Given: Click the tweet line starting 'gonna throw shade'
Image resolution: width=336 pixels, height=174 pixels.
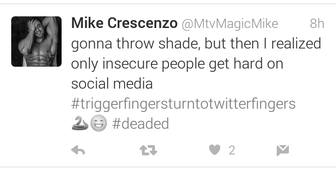Looking at the screenshot, I should pos(196,43).
